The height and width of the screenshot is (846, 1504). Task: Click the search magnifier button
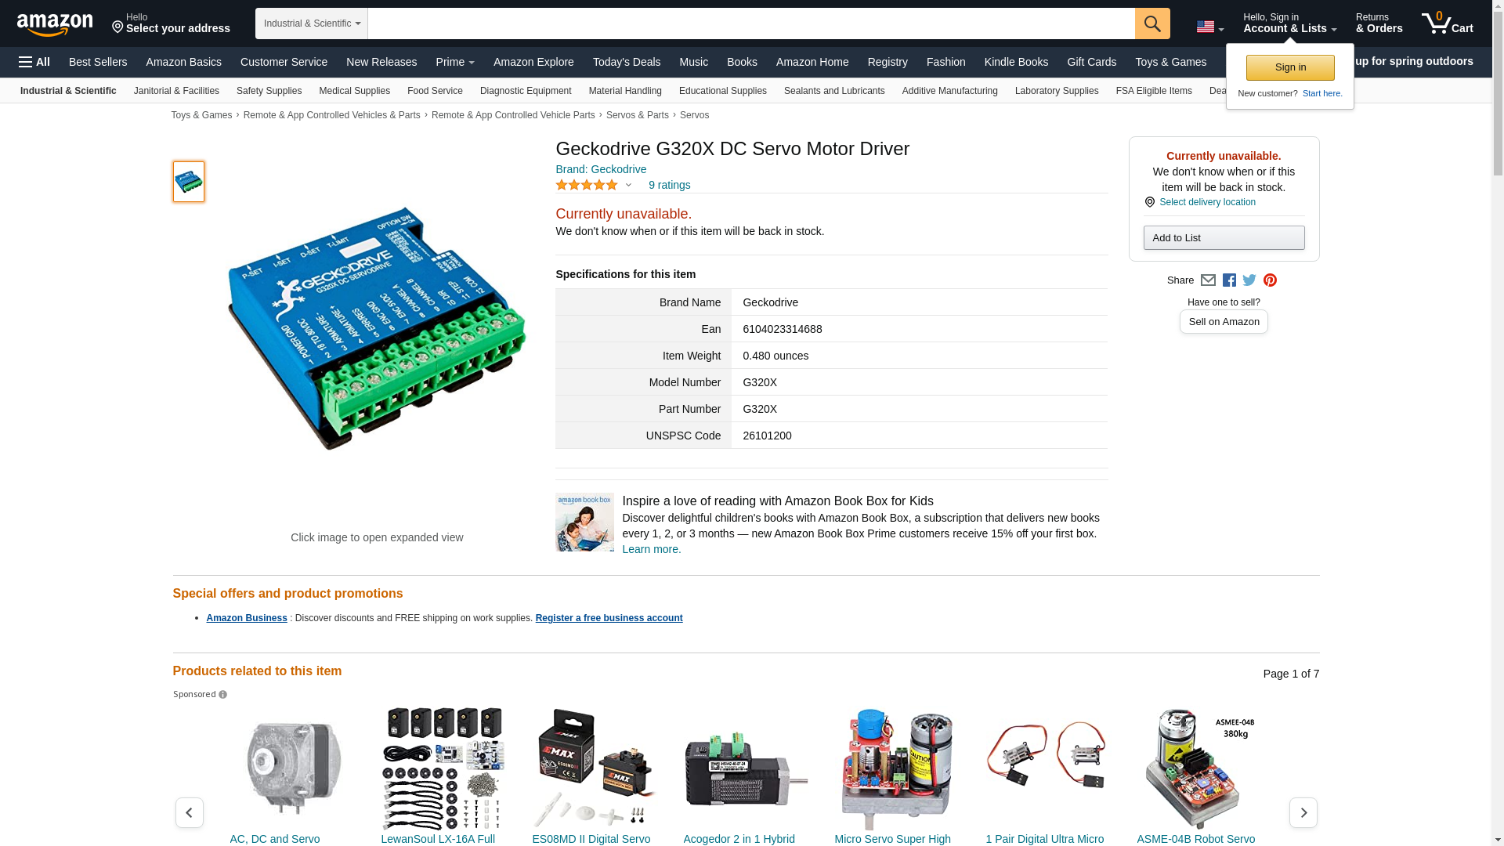click(x=1151, y=23)
